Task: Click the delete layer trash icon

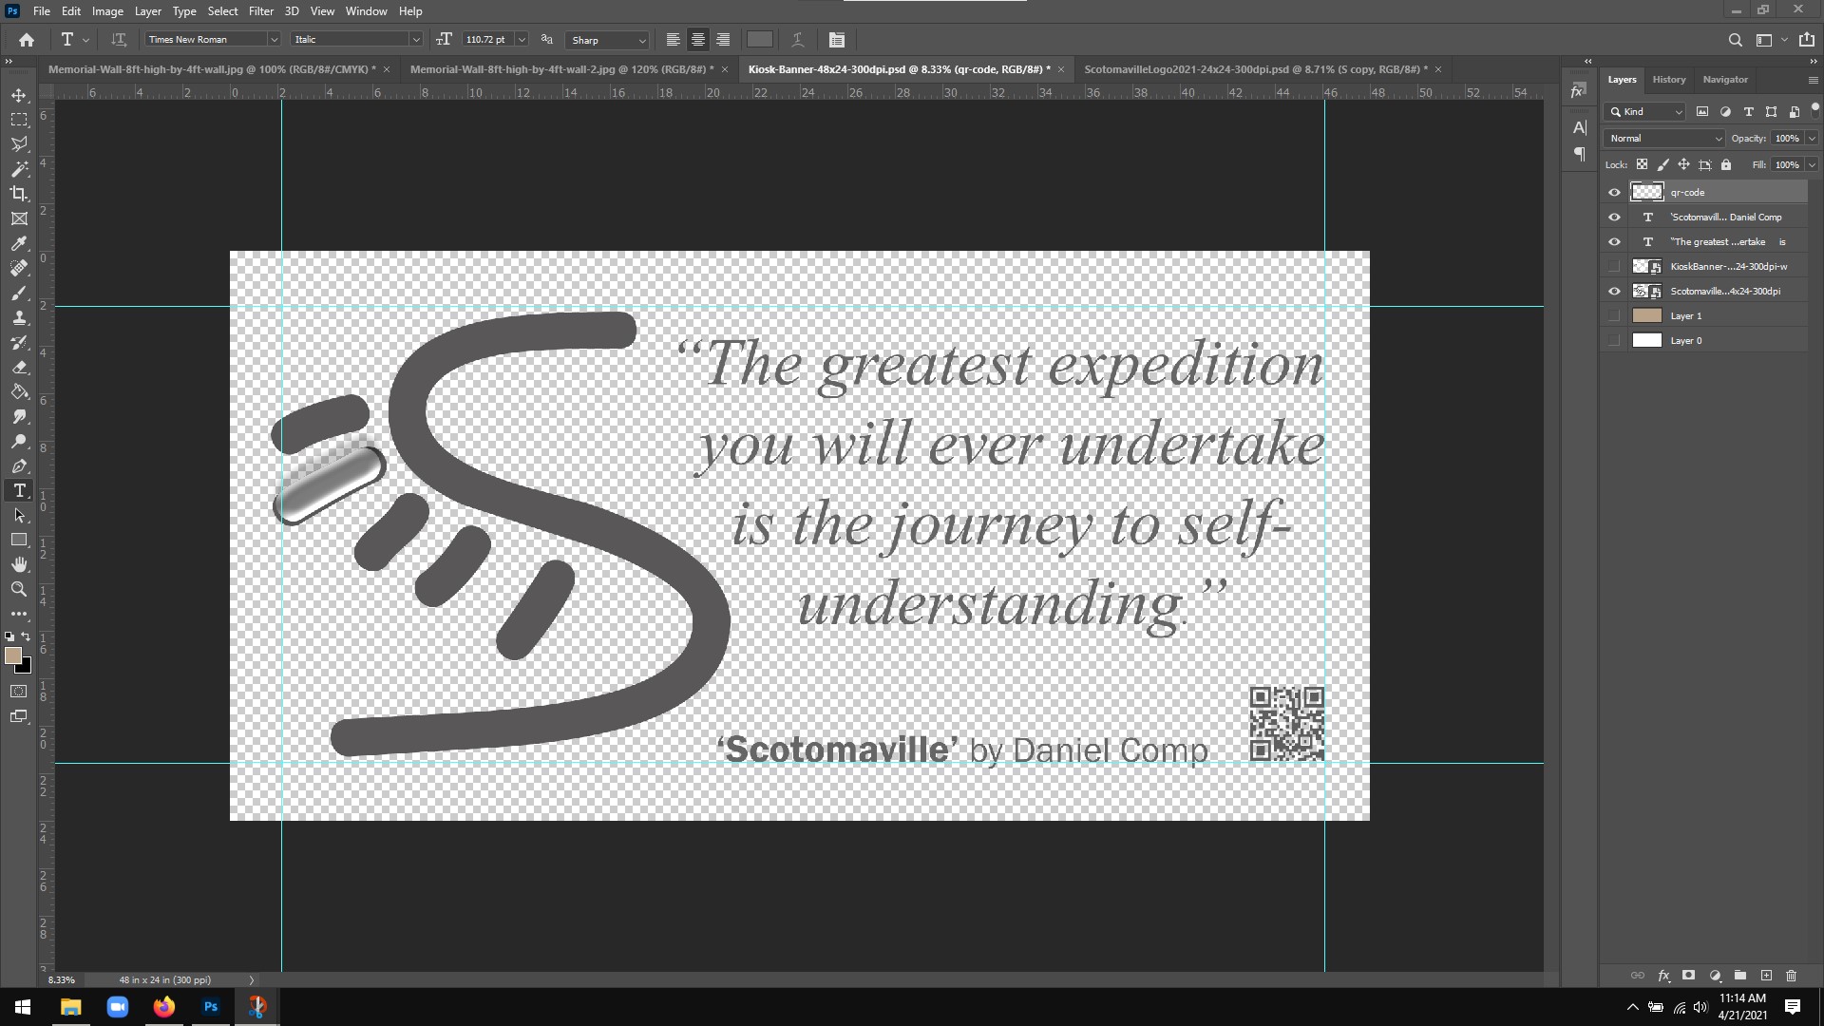Action: tap(1791, 976)
